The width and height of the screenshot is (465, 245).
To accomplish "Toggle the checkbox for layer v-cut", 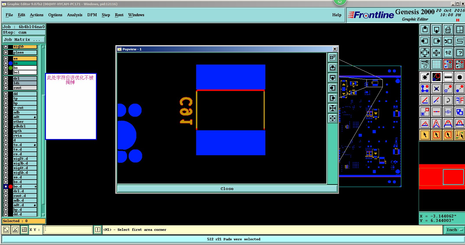I will [6, 108].
